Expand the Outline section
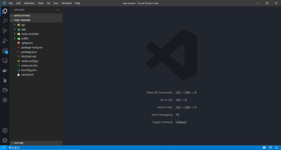This screenshot has height=150, width=281. click(36, 143)
